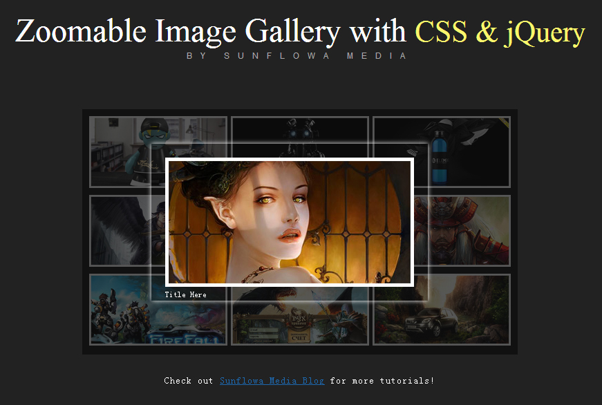Click the yellow 'CSS & jQuery' heading text
The width and height of the screenshot is (602, 405).
tap(500, 32)
